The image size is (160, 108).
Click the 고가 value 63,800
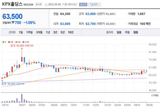click(90, 14)
